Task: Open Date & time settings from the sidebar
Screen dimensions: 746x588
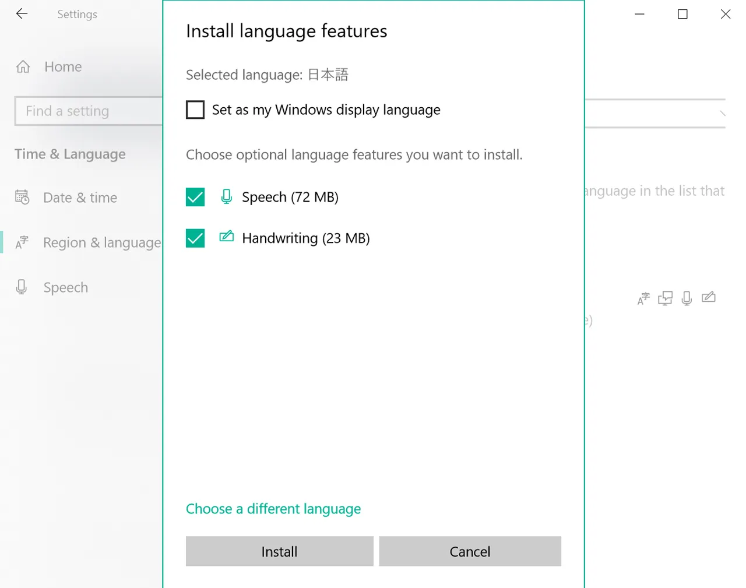Action: click(x=80, y=198)
